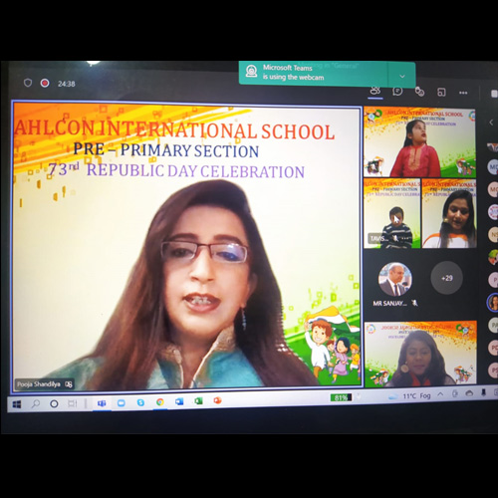Image resolution: width=498 pixels, height=498 pixels.
Task: Open the rooms icon in meeting toolbar
Action: (x=441, y=93)
